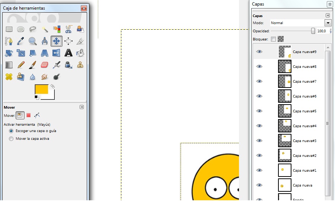Select the Paths tool
The width and height of the screenshot is (335, 201).
tap(9, 41)
